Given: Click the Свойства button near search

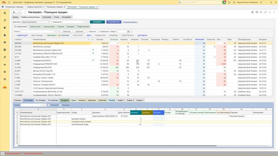Looking at the screenshot, I should [x=66, y=32].
